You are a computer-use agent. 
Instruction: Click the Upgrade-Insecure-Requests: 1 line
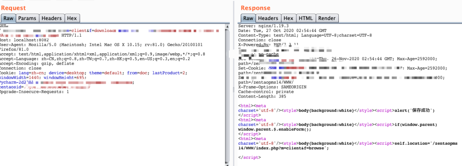[34, 92]
